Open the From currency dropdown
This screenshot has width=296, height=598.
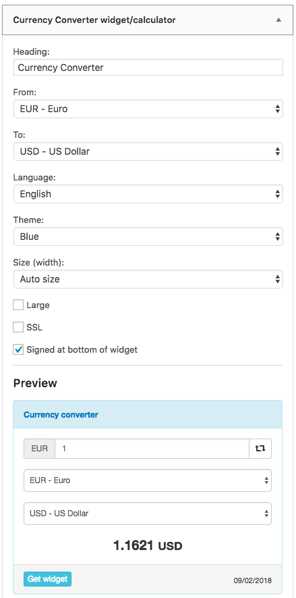[x=148, y=109]
